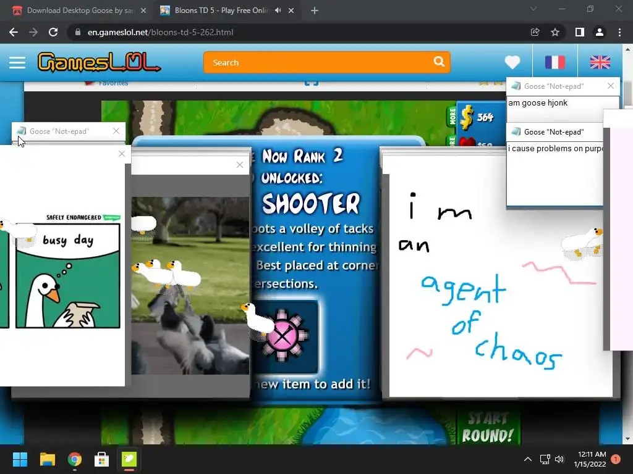Go forward with the browser's forward arrow
The height and width of the screenshot is (474, 633).
[33, 32]
